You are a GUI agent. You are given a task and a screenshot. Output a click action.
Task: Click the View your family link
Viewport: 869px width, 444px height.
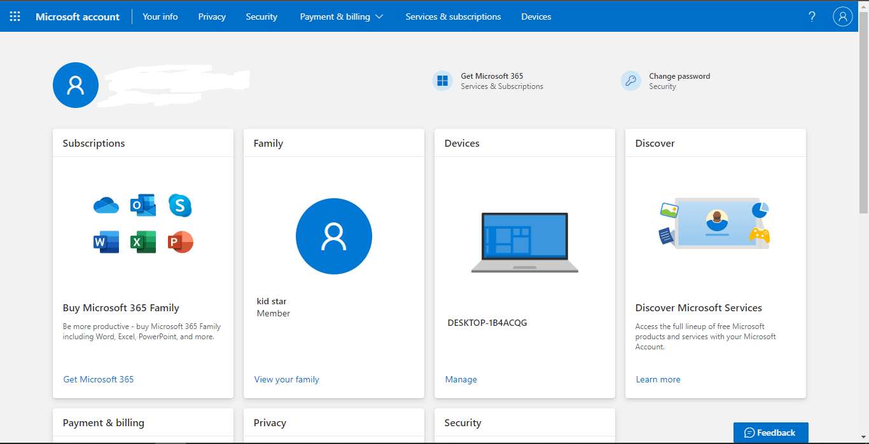point(287,379)
